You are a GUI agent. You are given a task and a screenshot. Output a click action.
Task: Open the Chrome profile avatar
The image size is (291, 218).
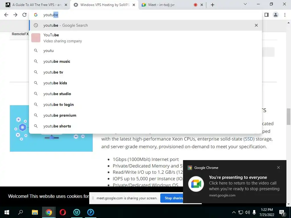276,15
